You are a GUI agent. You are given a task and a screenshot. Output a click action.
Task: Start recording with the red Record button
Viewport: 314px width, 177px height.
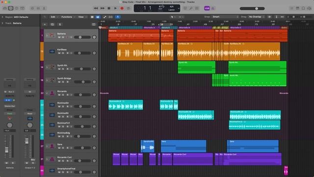[122, 8]
